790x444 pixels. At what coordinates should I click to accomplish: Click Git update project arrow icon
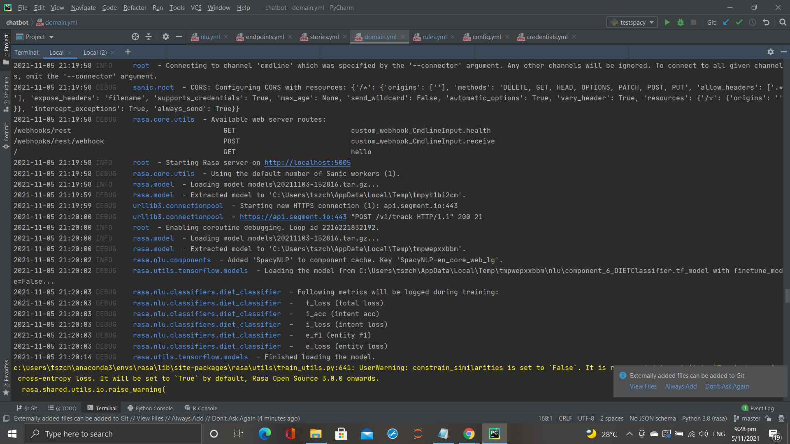(726, 22)
